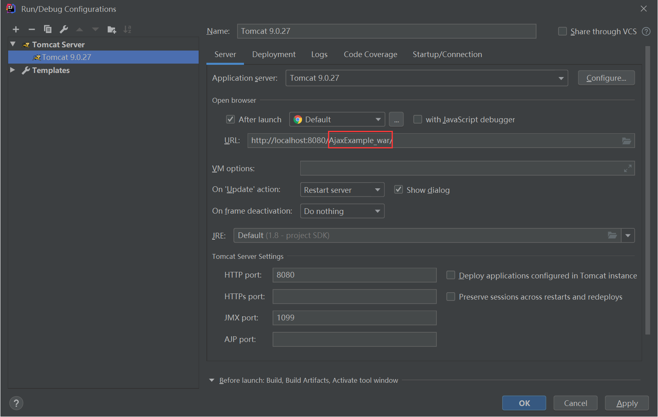Click the expand icon in VM options field
The height and width of the screenshot is (417, 658).
(628, 168)
